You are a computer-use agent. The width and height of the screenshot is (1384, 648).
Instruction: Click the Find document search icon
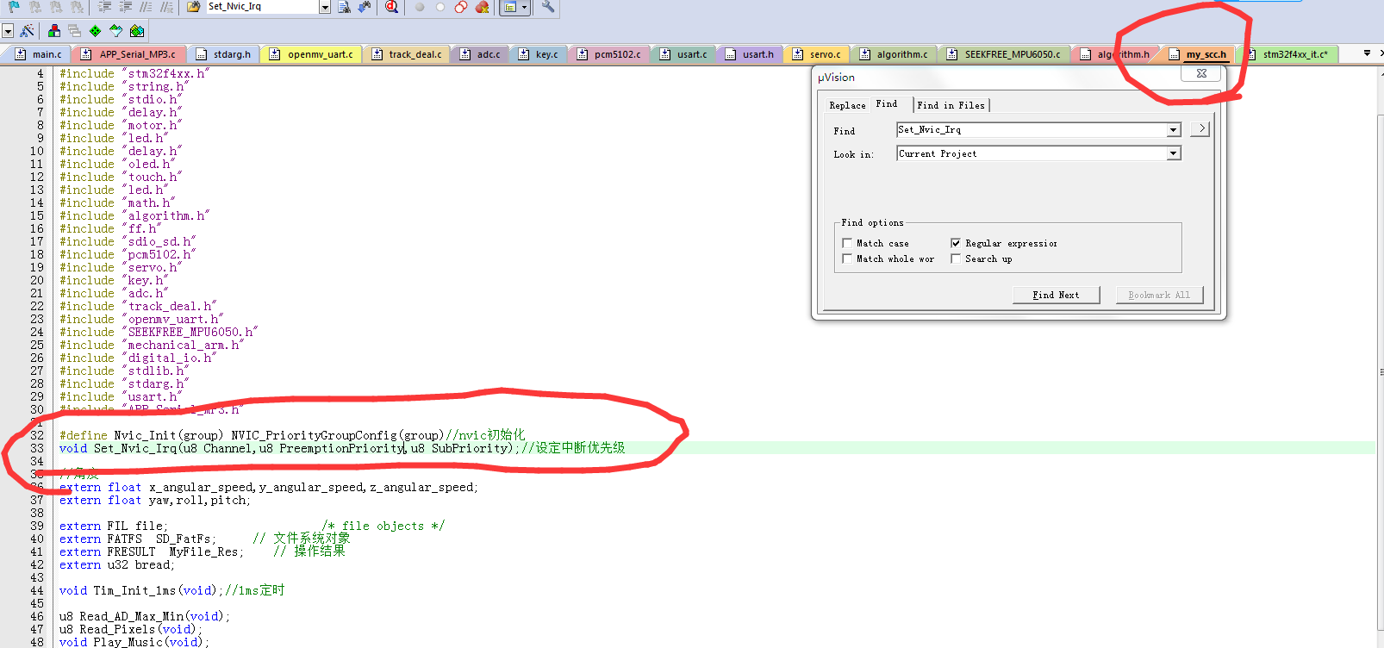coord(344,7)
